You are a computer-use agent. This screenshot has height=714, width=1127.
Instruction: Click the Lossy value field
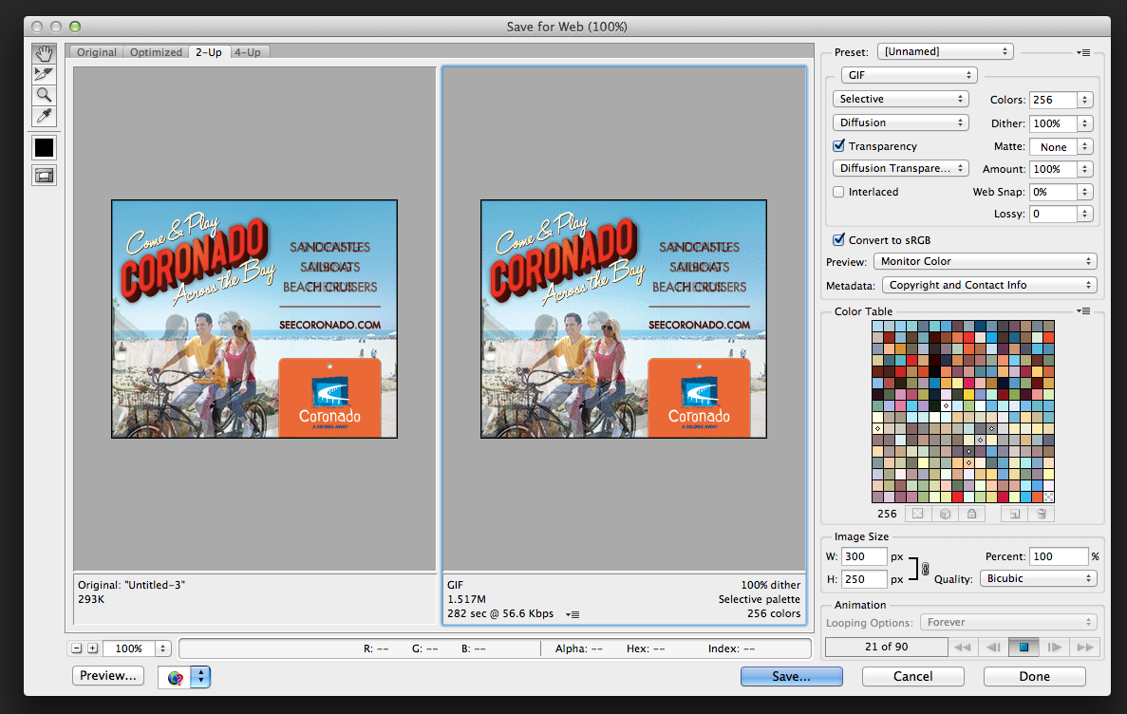pyautogui.click(x=1053, y=215)
